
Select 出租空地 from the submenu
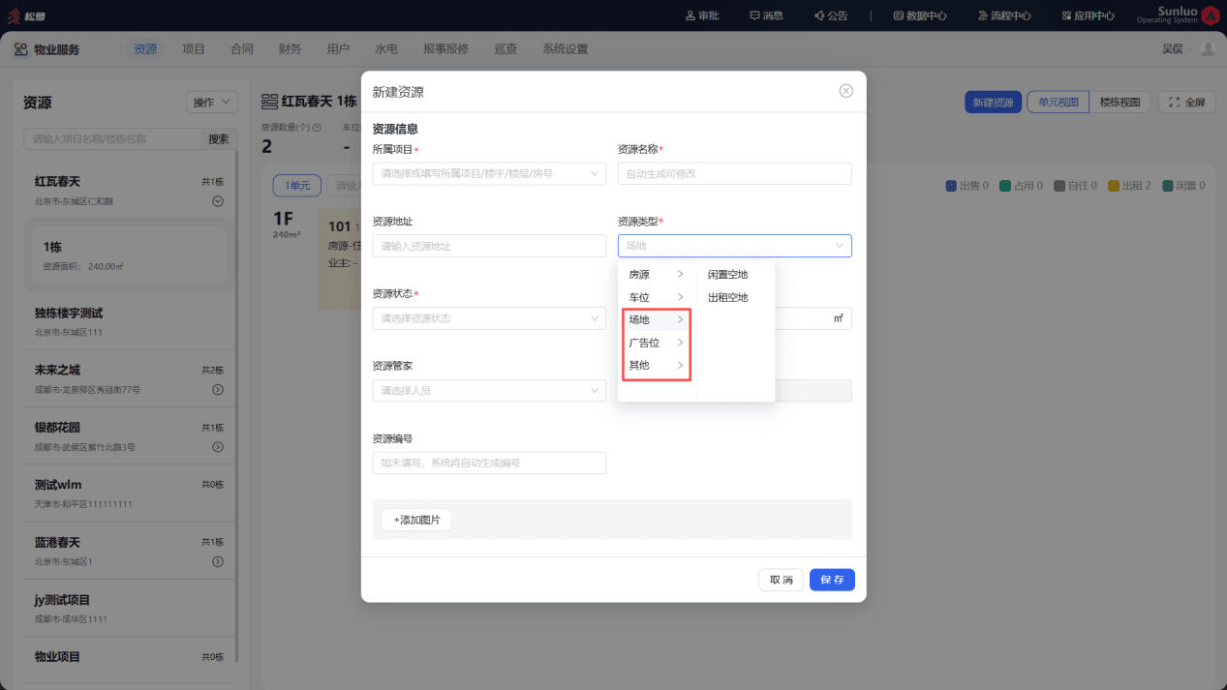(x=728, y=297)
